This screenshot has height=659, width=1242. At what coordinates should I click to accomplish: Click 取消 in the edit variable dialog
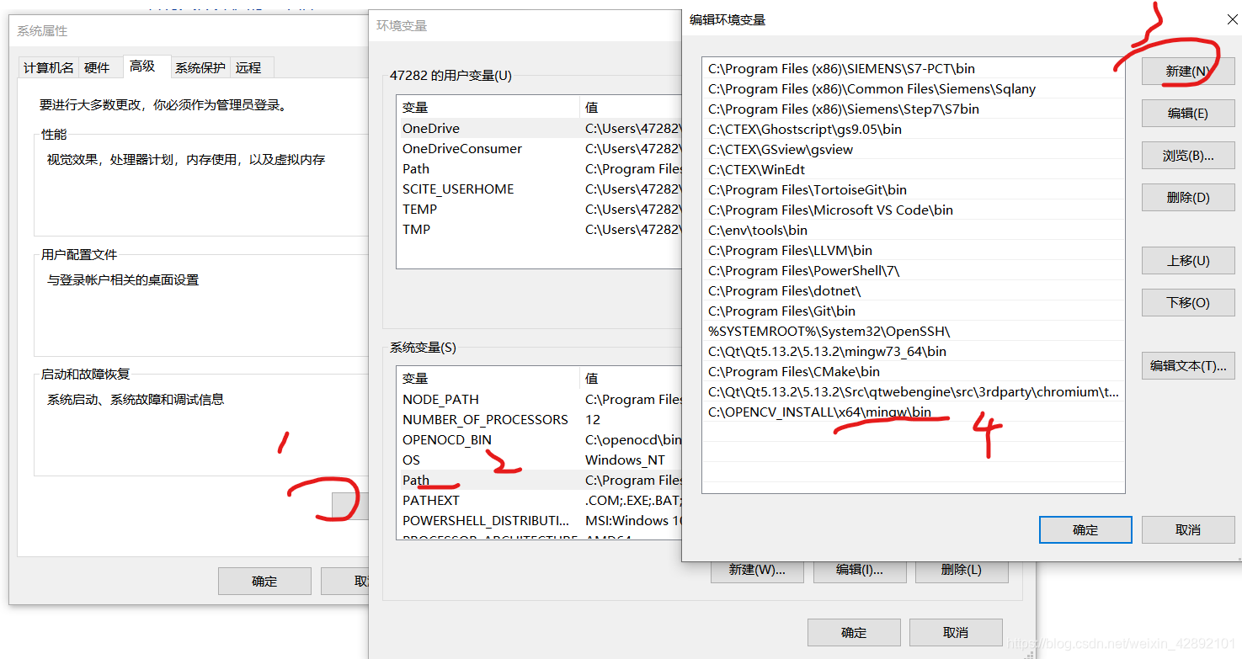coord(1187,529)
